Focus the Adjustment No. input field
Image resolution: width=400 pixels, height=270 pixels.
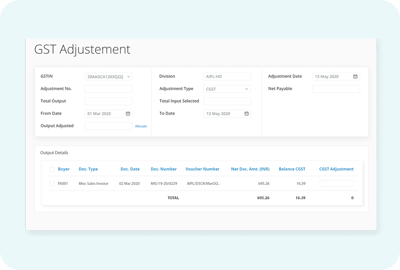click(108, 89)
